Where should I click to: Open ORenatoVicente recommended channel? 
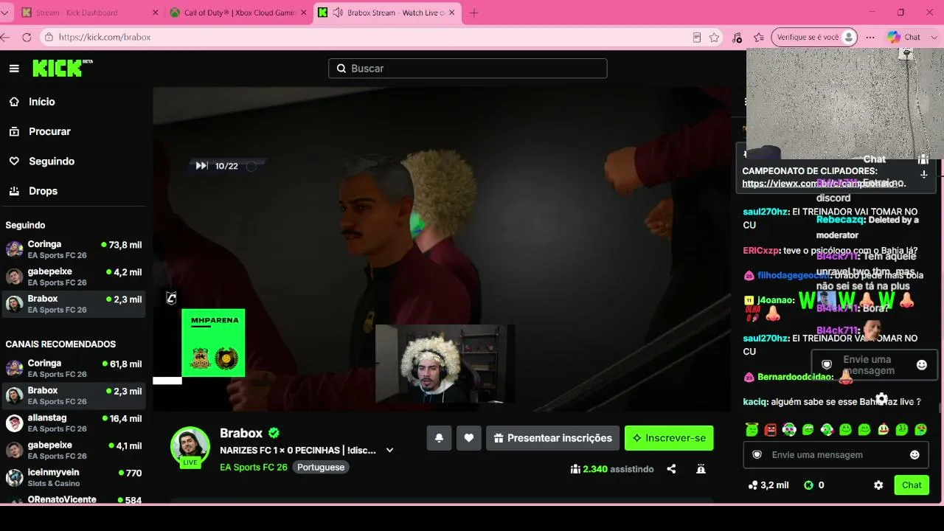tap(74, 499)
